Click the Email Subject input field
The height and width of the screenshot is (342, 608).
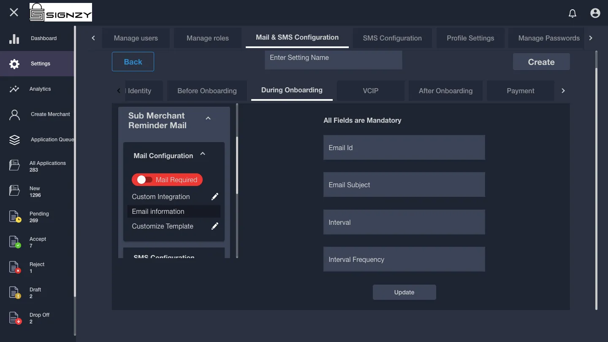(404, 185)
